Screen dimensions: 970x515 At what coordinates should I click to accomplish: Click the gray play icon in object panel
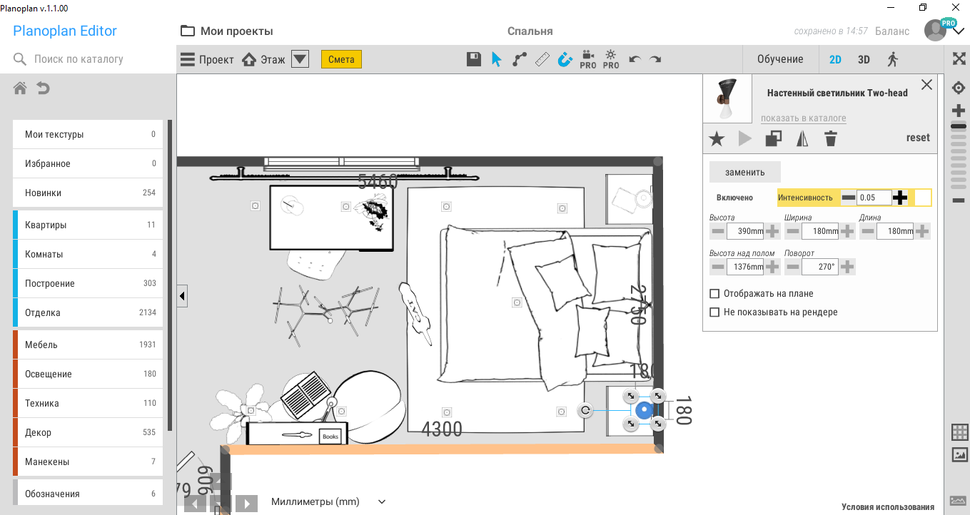745,138
